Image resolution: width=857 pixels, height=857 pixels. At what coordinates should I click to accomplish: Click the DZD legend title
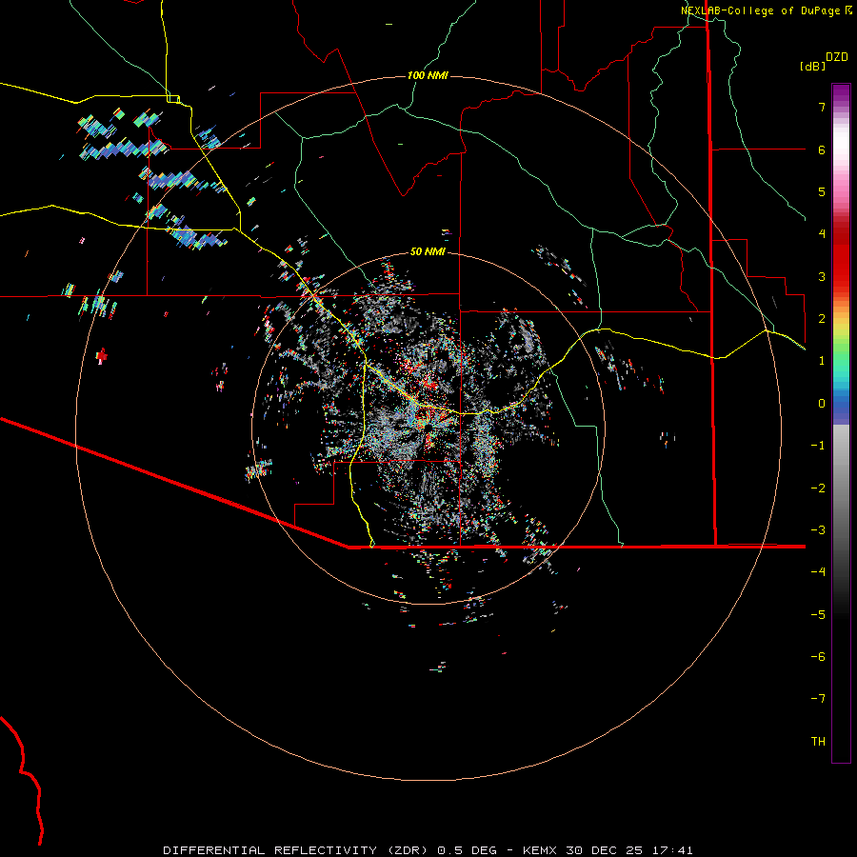pos(837,57)
